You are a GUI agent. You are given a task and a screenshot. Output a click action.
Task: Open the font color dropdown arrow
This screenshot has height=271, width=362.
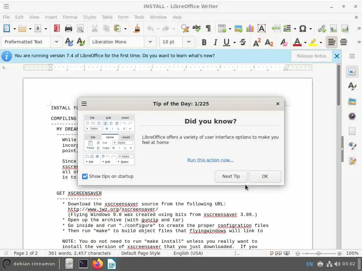tap(305, 42)
